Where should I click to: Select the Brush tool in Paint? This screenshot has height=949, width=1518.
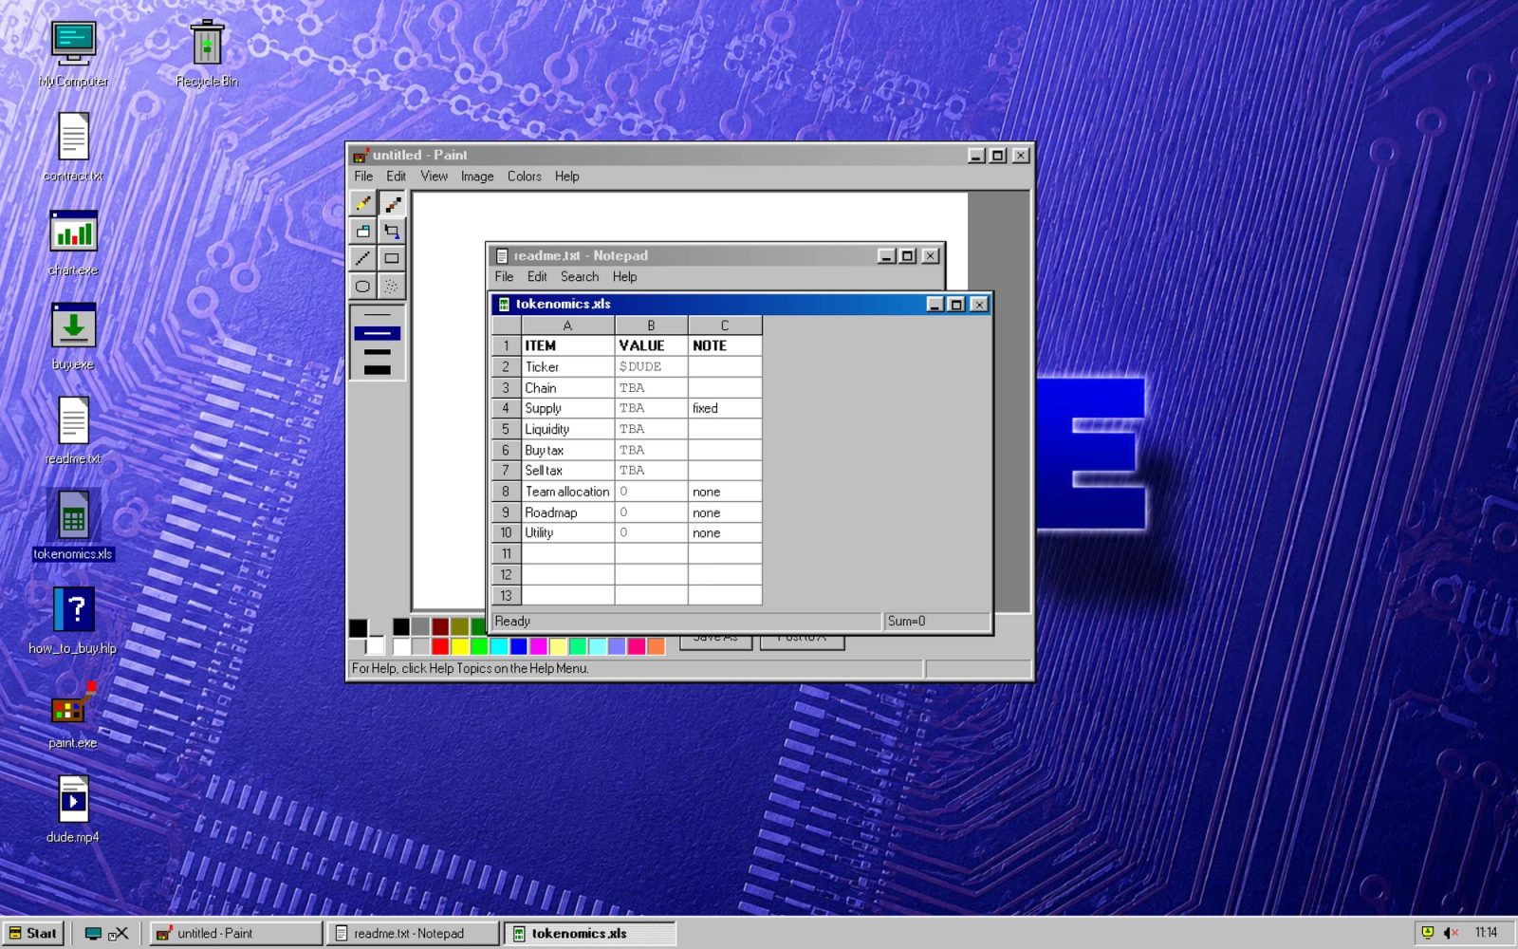pos(391,203)
